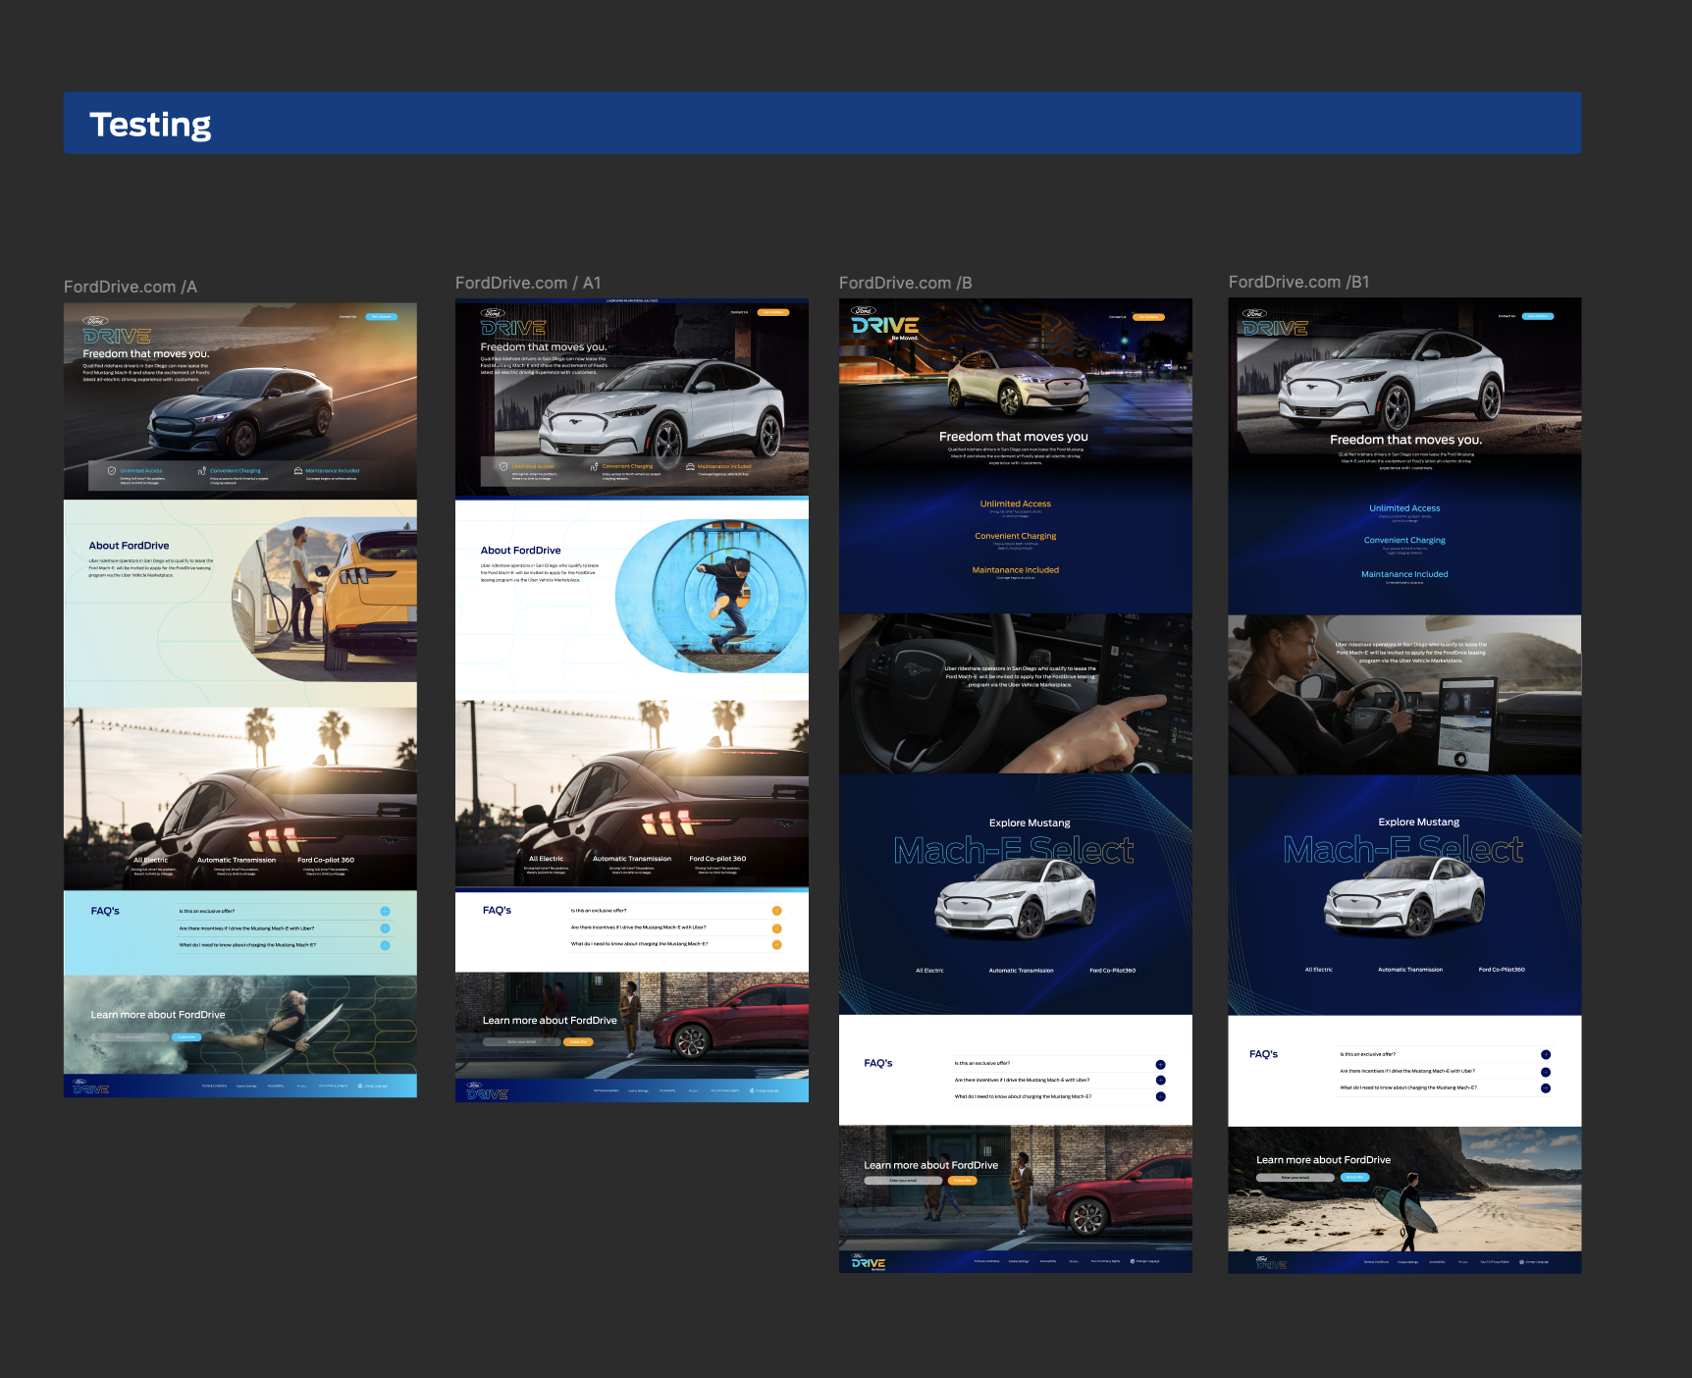The width and height of the screenshot is (1692, 1378).
Task: Click the orange Subscribe button in frame A1
Action: coord(578,1041)
